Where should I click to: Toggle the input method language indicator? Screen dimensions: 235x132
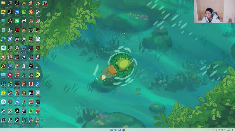219,130
